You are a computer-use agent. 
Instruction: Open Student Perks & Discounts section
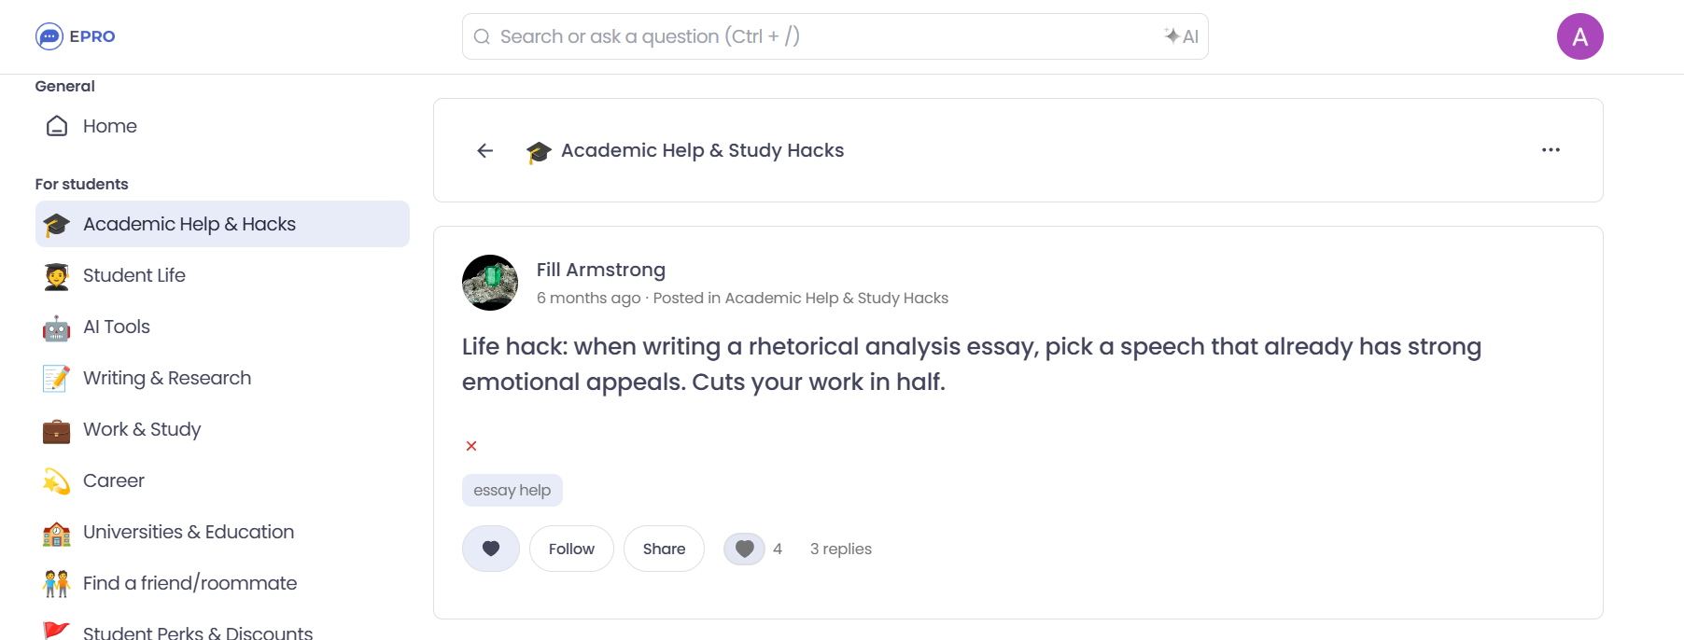coord(197,631)
